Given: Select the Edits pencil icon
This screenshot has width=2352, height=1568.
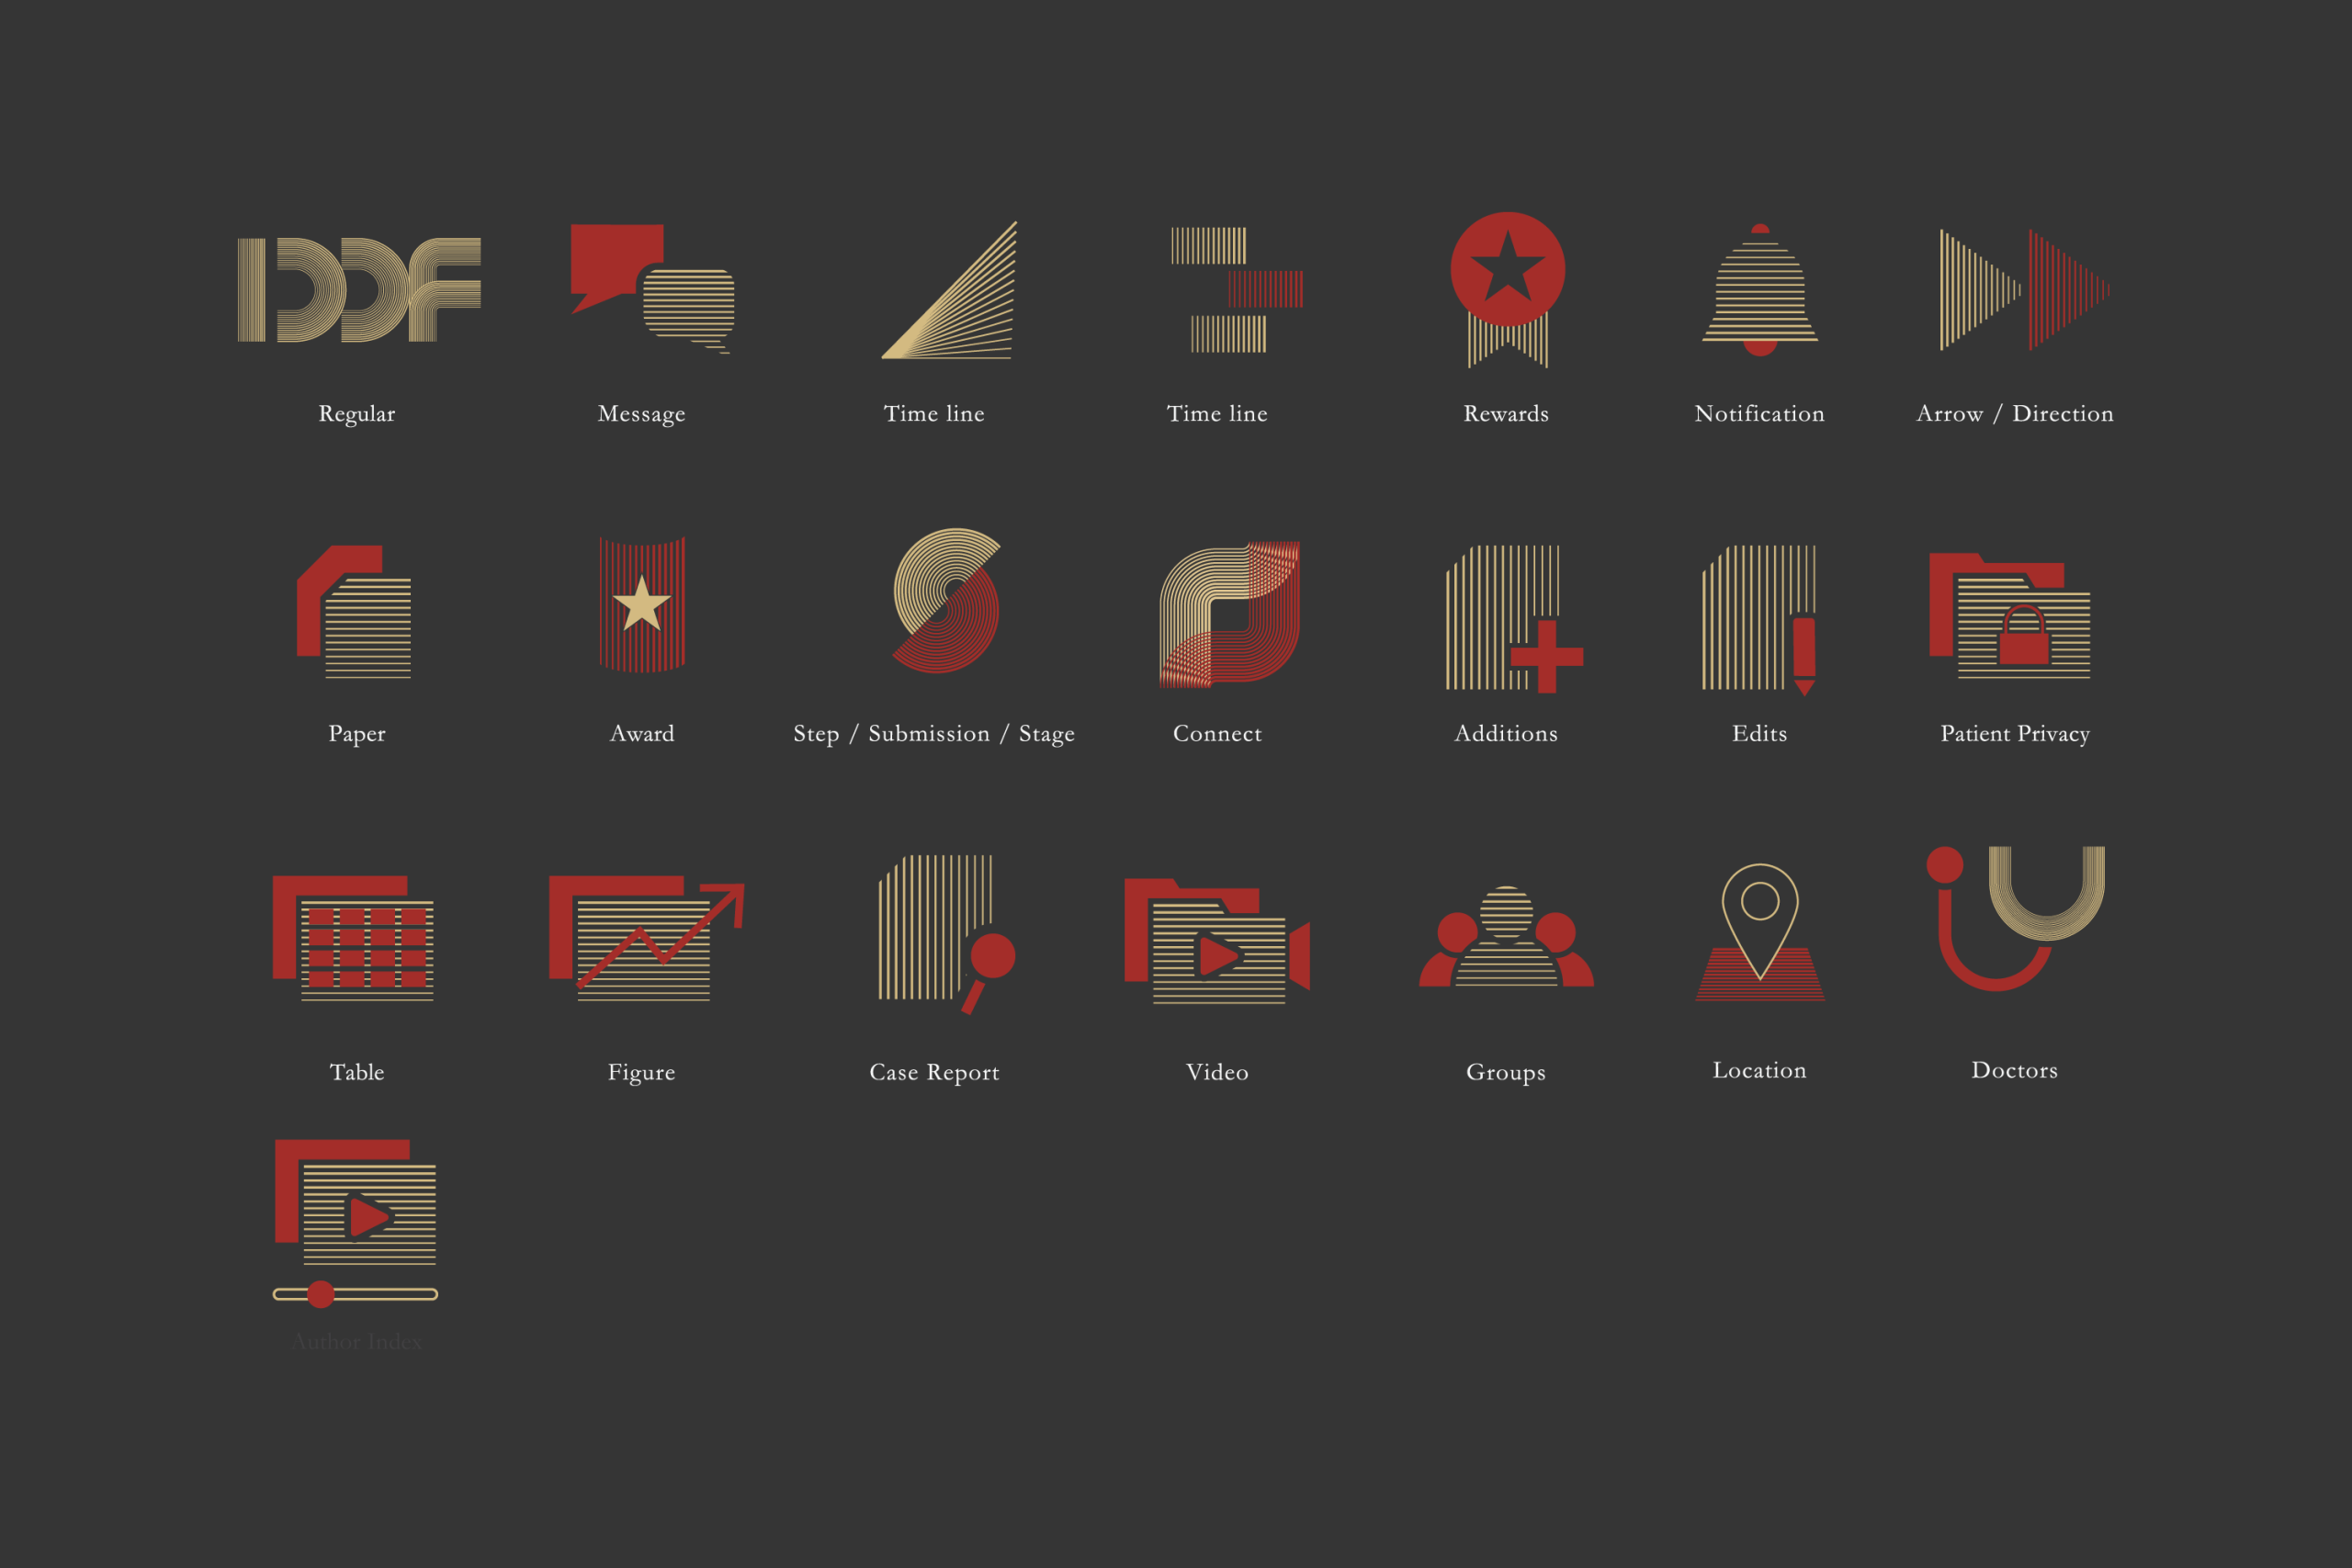Looking at the screenshot, I should [x=1759, y=619].
